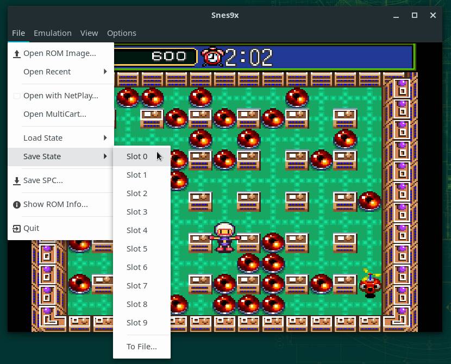Save state to Slot 3

[142, 212]
